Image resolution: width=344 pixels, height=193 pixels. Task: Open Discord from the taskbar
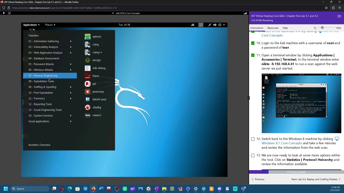tap(219, 189)
